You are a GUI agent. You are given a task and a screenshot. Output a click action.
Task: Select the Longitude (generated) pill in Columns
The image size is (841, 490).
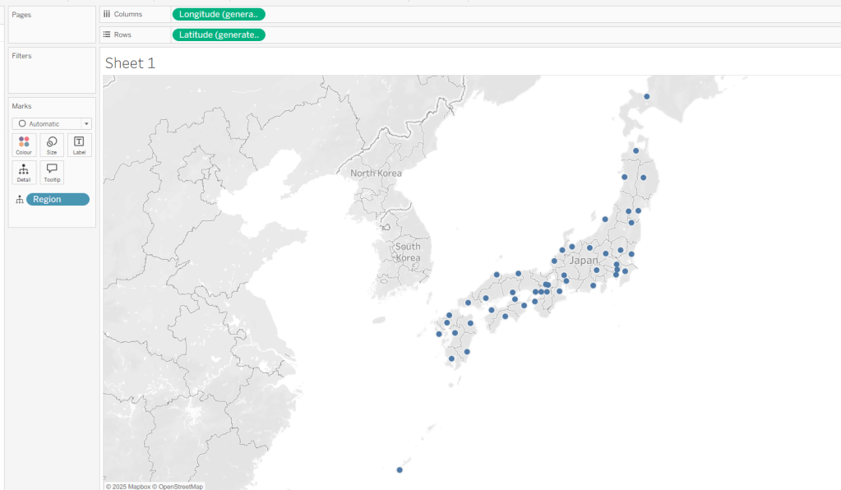click(218, 14)
